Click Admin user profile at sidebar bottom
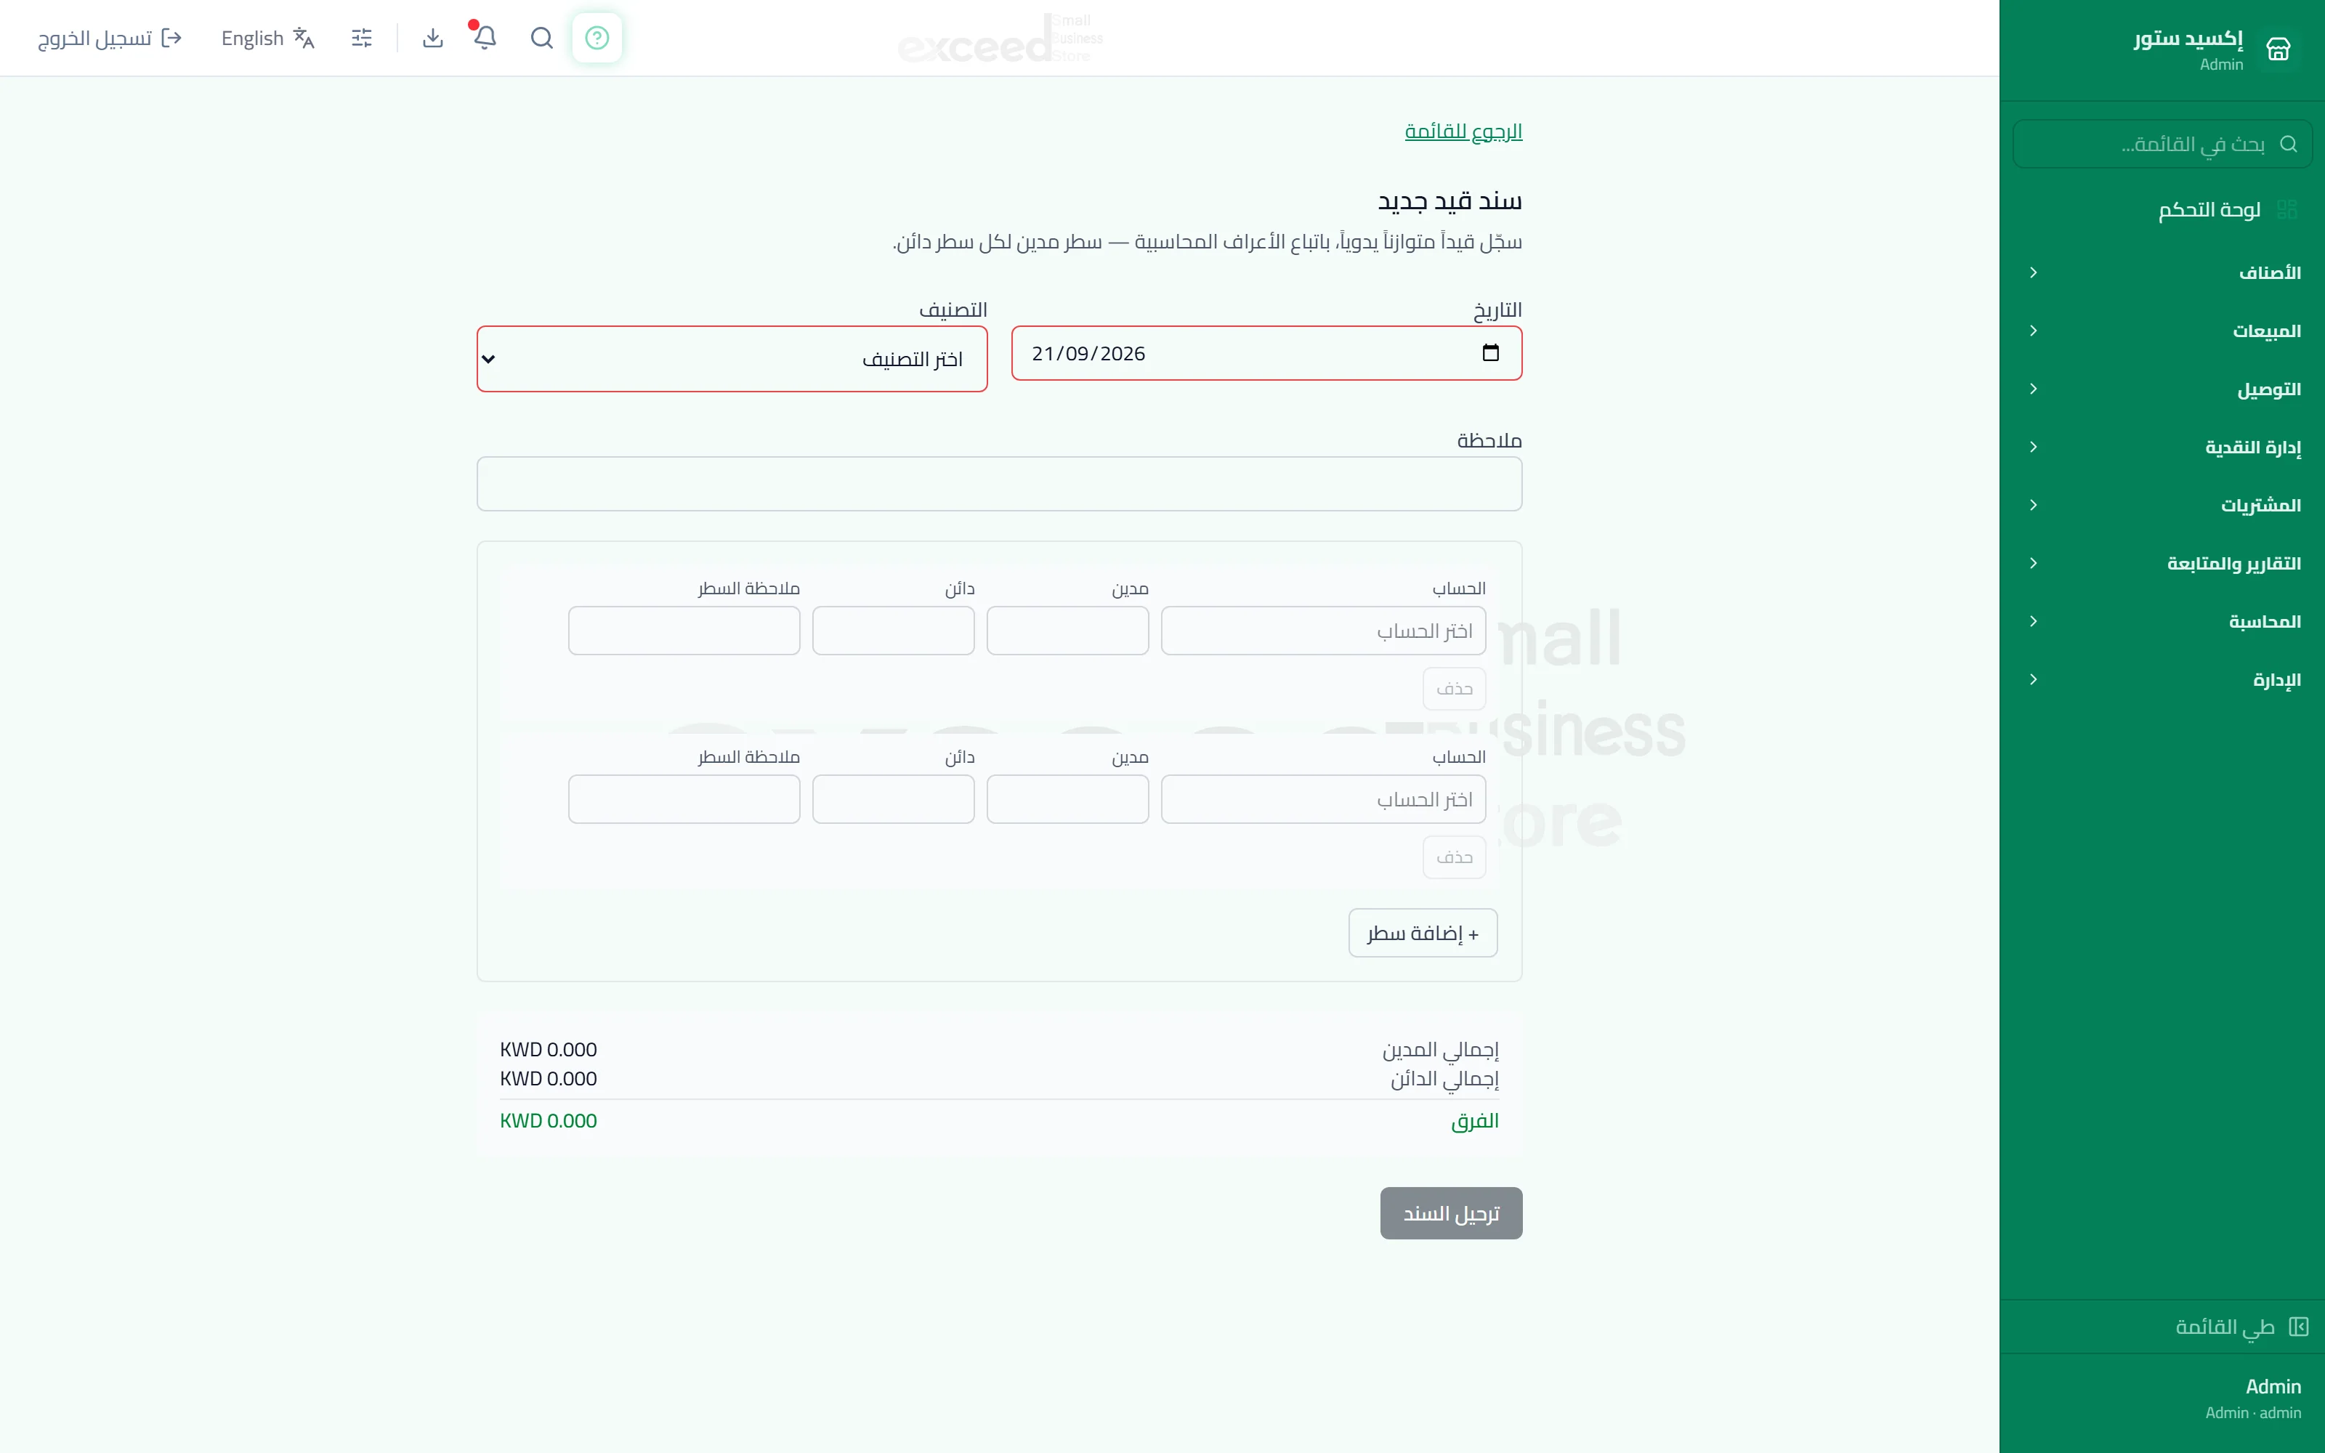 (2253, 1399)
